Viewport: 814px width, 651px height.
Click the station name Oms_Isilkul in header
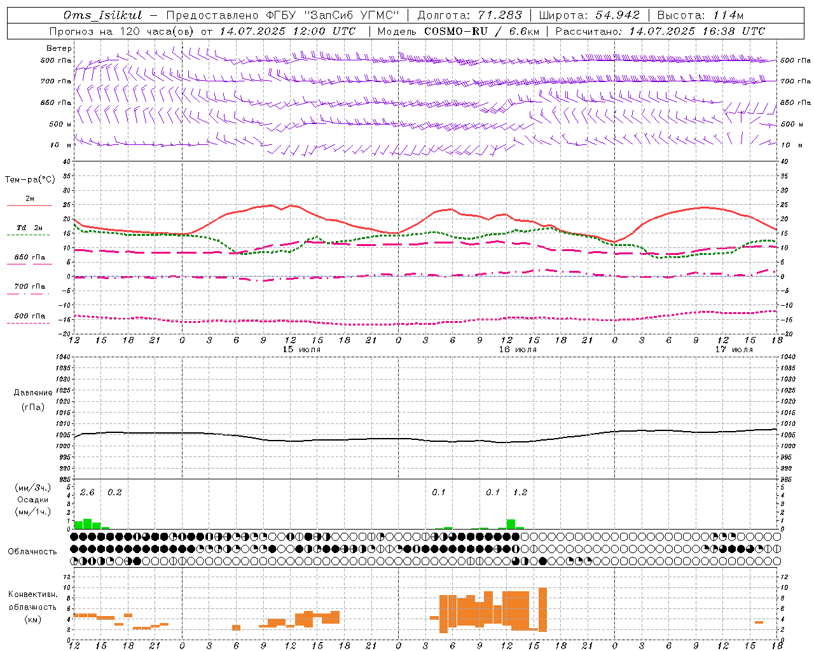point(103,15)
